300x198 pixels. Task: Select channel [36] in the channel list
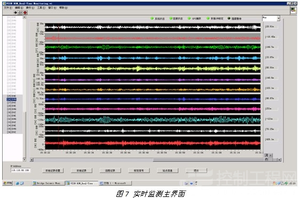[12, 132]
